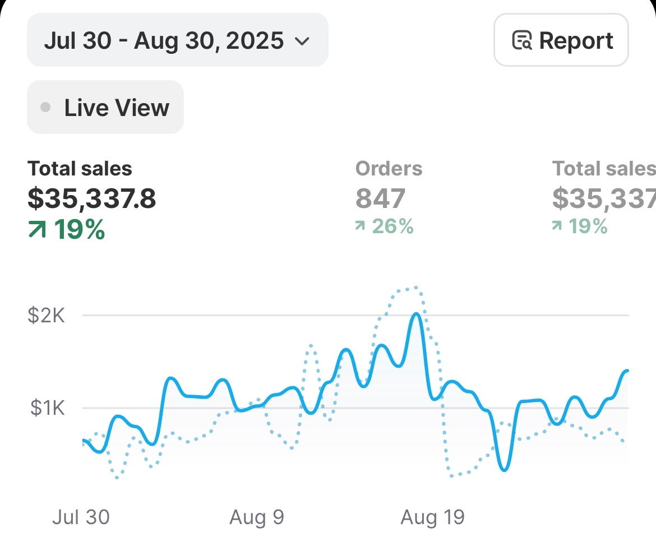This screenshot has height=560, width=656.
Task: Tap the gray status dot in Live View
Action: coord(46,107)
